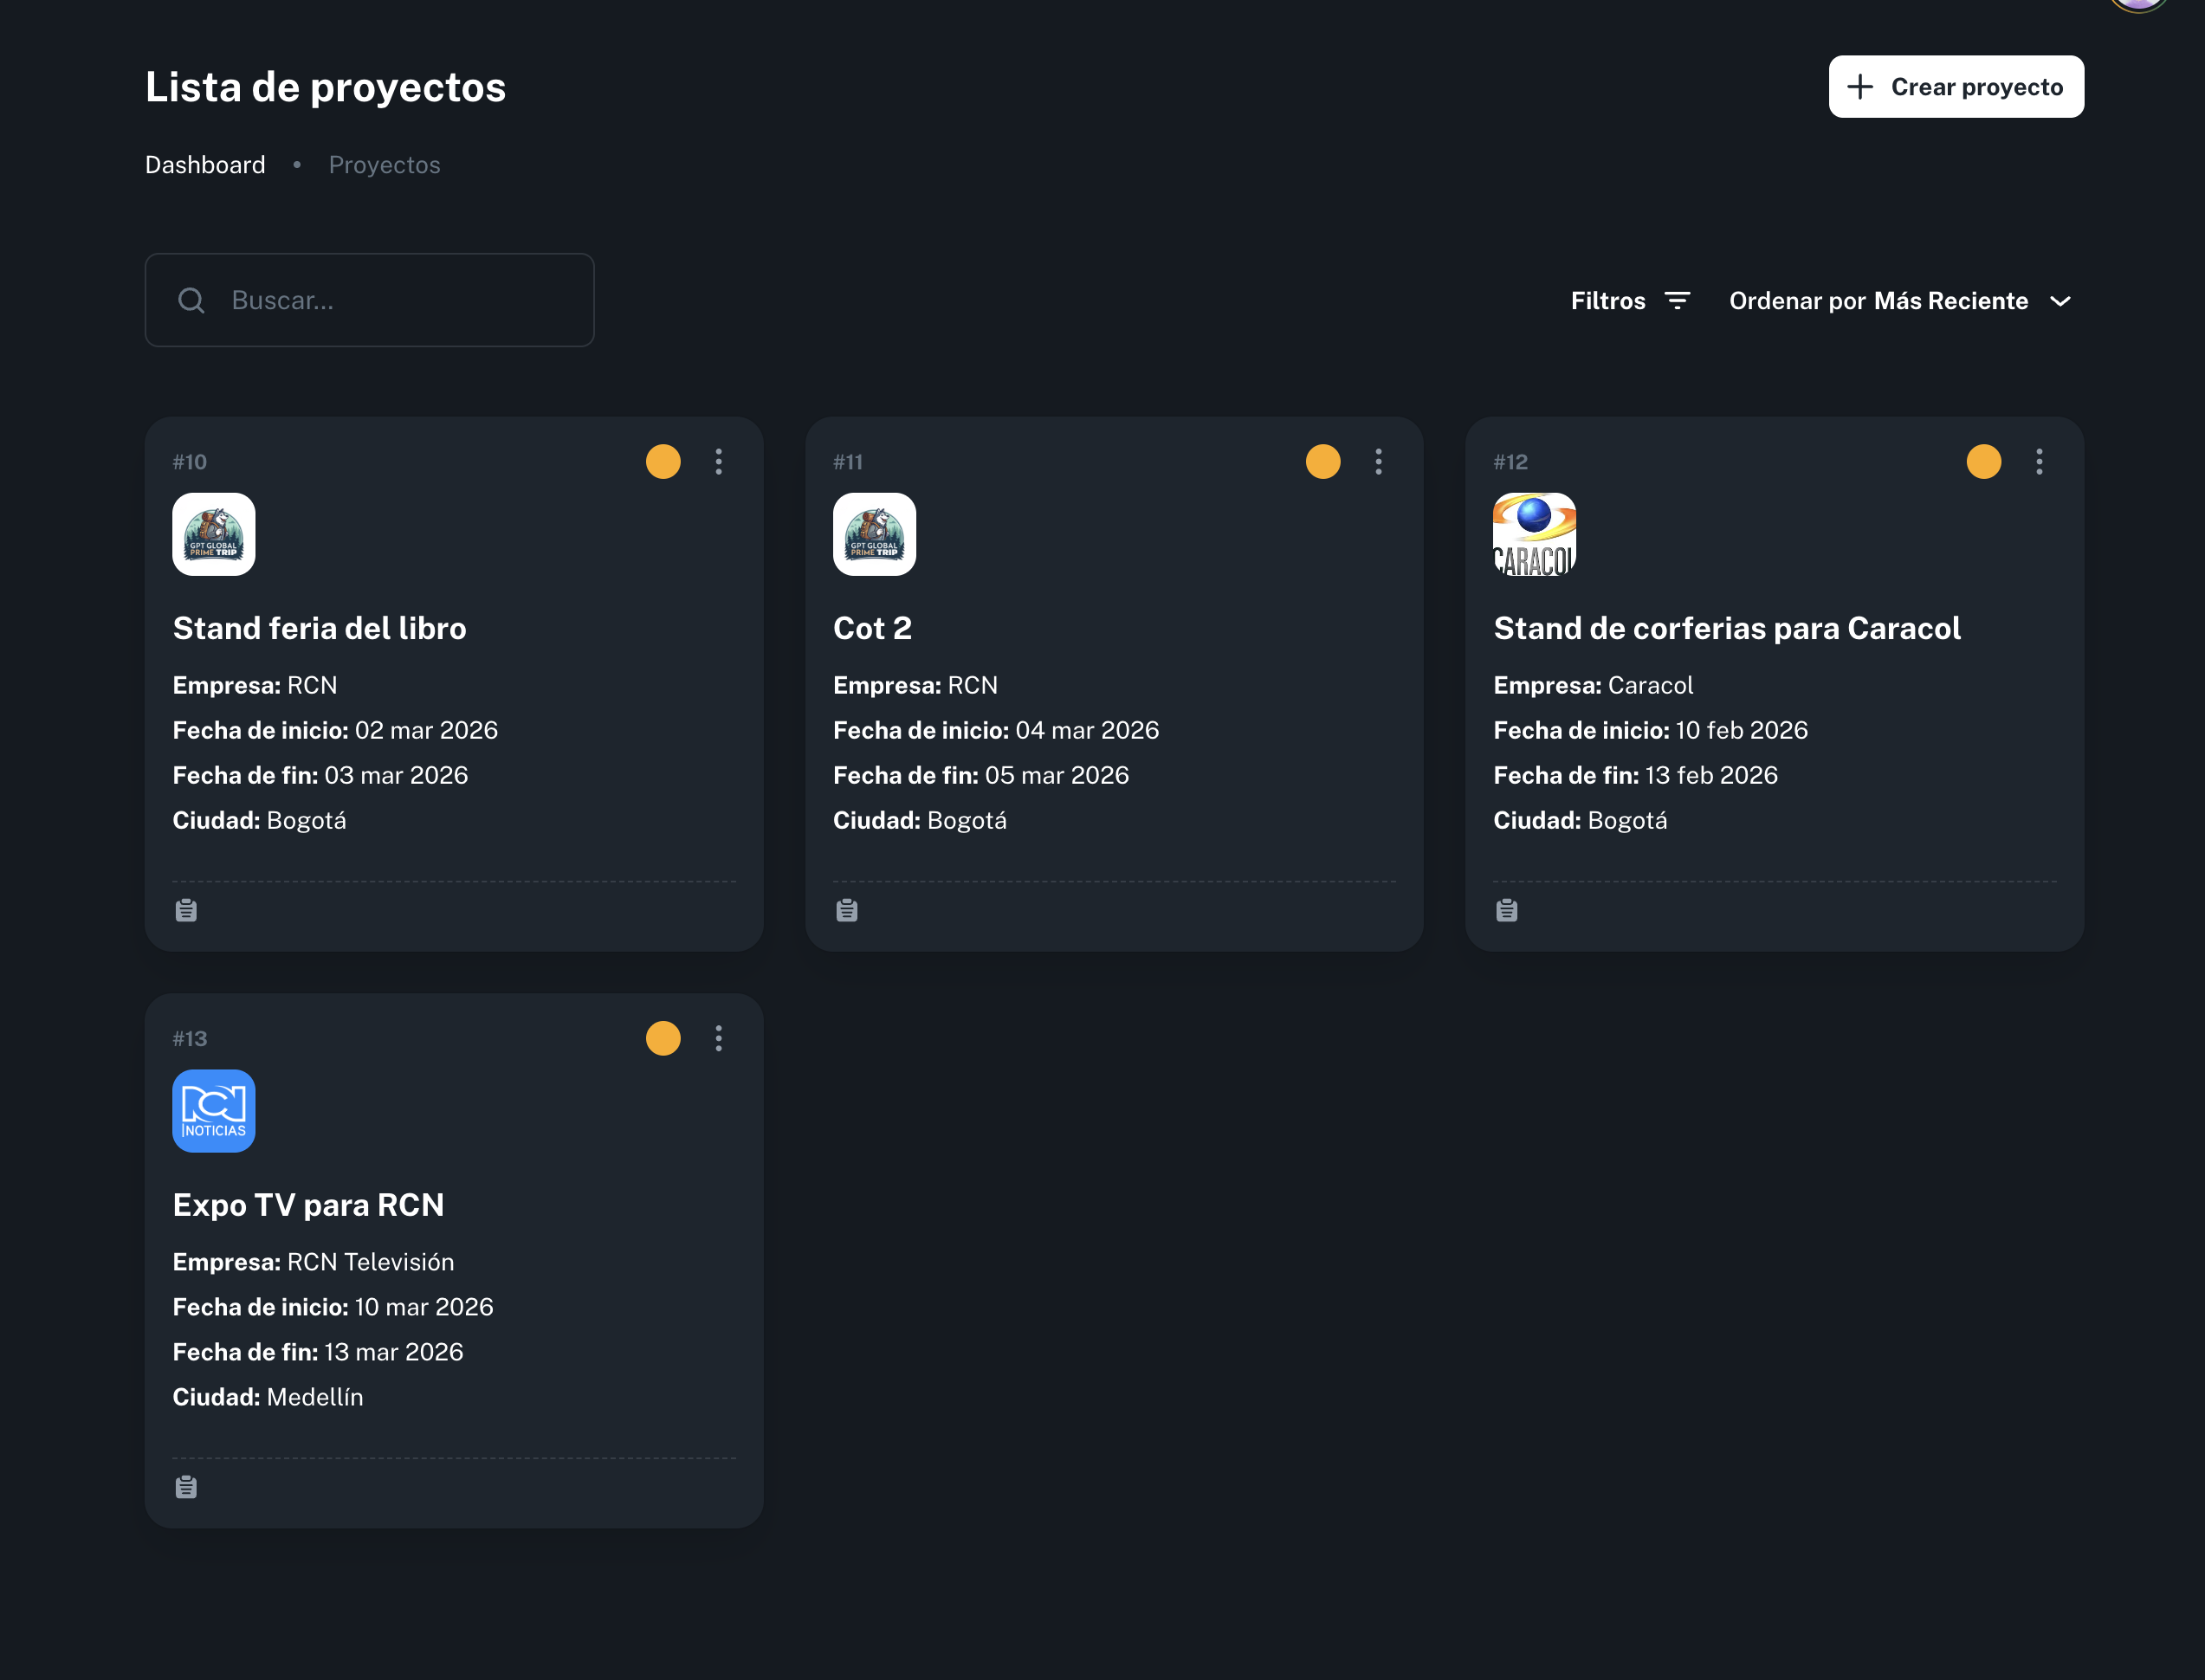Click the clipboard icon on Caracol project card
The height and width of the screenshot is (1680, 2205).
[1507, 910]
